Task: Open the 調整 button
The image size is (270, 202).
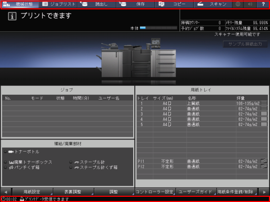Action: (114, 192)
